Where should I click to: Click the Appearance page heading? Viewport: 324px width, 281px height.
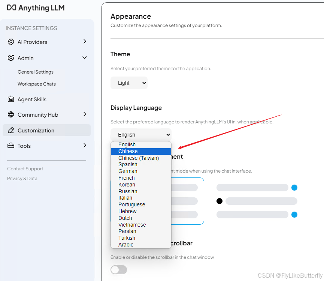click(x=131, y=17)
